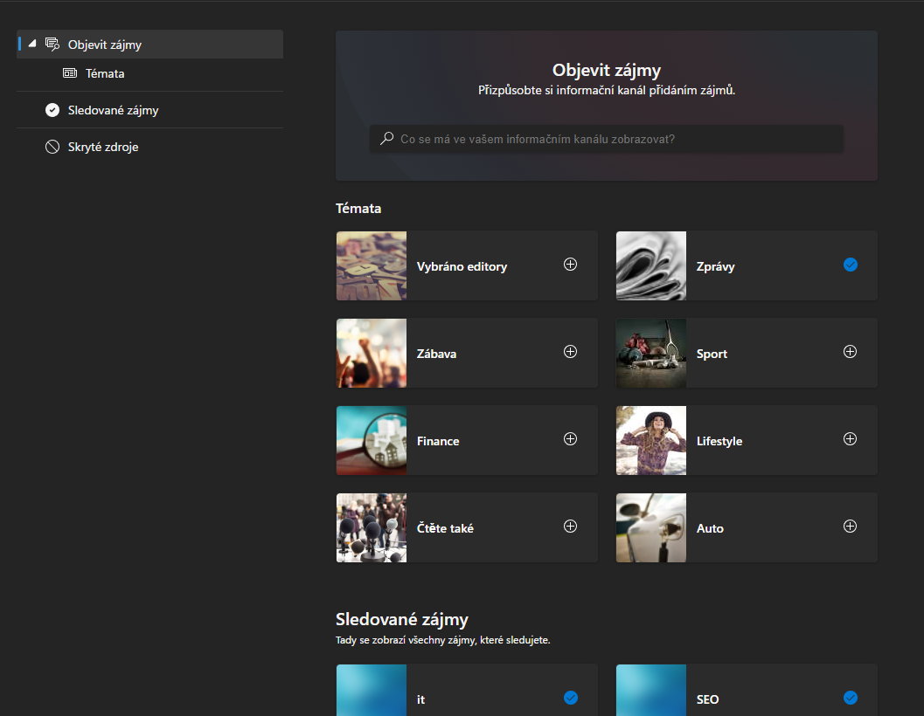The image size is (924, 716).
Task: Click the Sport card label
Action: click(712, 354)
